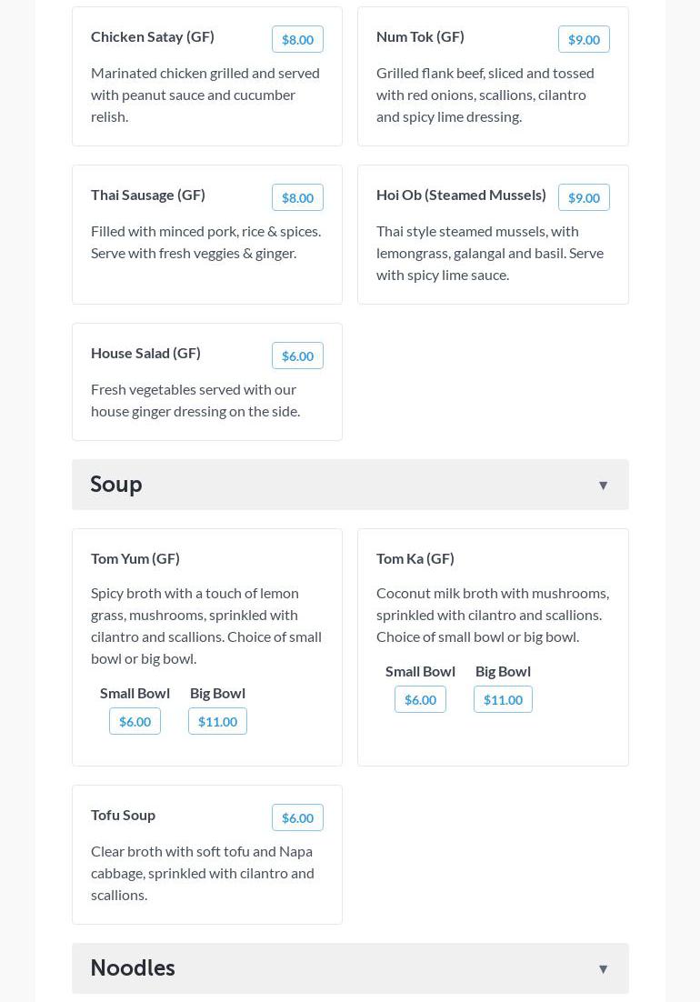Choose Hoi Ob Steamed Mussels $9.00 price
The width and height of the screenshot is (700, 1002).
pos(584,197)
